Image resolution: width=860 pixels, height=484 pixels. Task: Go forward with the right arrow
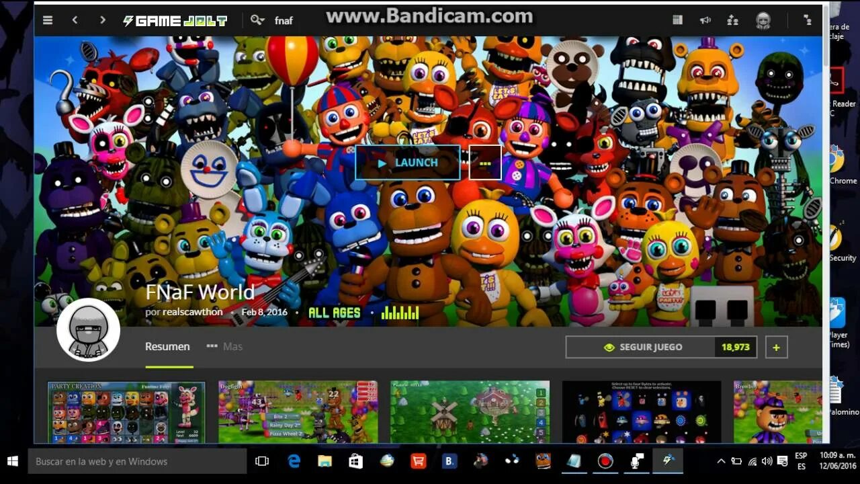click(x=102, y=20)
